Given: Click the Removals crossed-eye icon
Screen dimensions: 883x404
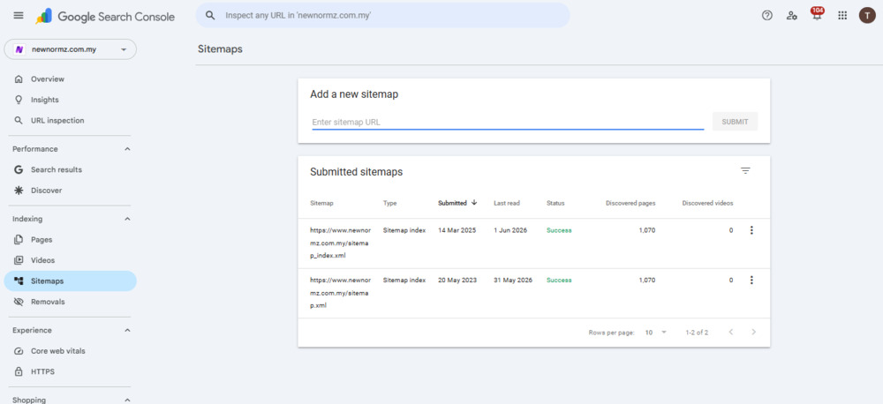Looking at the screenshot, I should tap(19, 302).
